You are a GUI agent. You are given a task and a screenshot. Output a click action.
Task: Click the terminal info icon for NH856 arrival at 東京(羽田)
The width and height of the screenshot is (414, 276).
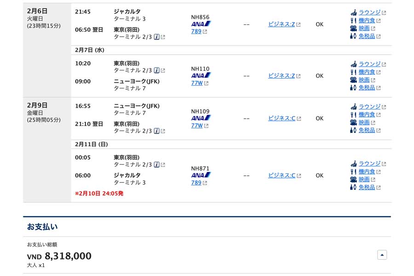(x=156, y=37)
